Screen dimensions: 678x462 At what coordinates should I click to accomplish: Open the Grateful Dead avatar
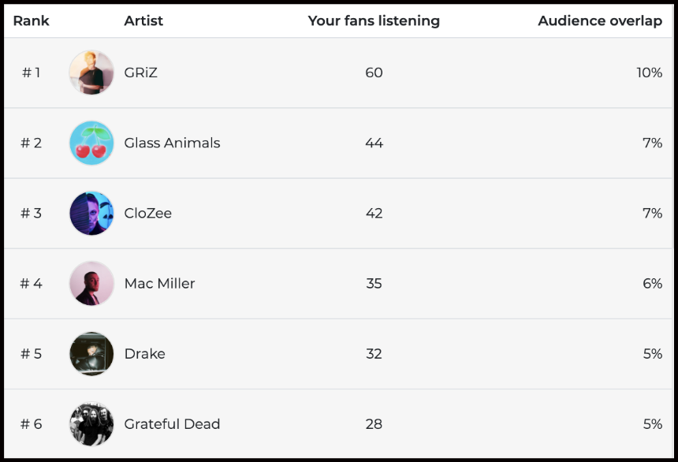tap(91, 423)
